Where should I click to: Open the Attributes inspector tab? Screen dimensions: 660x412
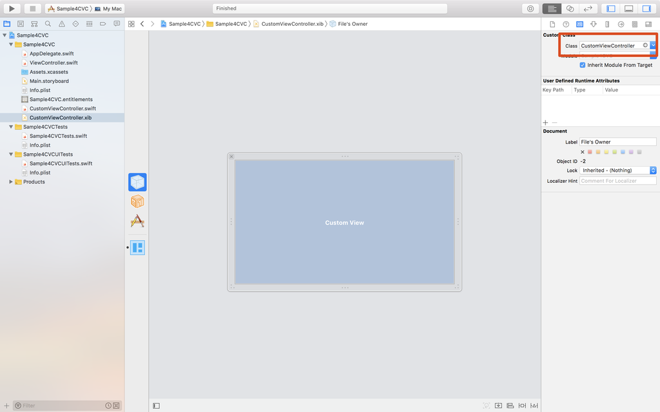[594, 24]
